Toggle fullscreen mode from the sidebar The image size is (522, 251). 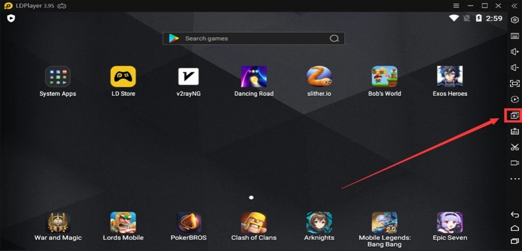tap(515, 83)
